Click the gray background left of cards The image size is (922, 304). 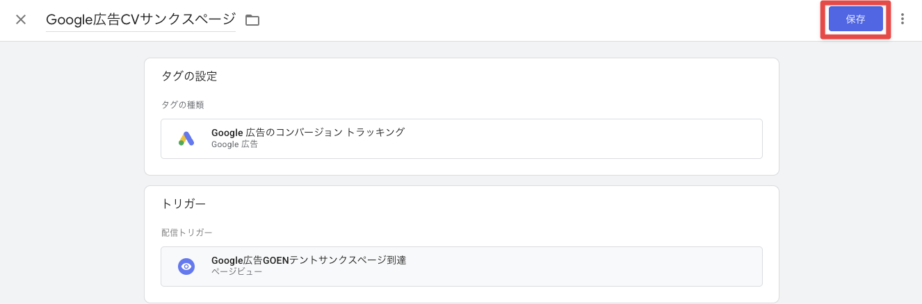point(70,174)
